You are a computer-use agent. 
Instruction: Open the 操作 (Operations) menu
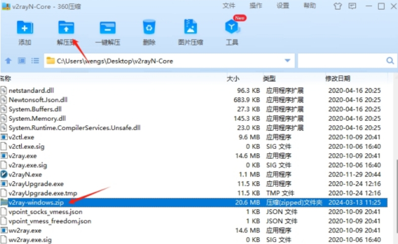(x=256, y=6)
